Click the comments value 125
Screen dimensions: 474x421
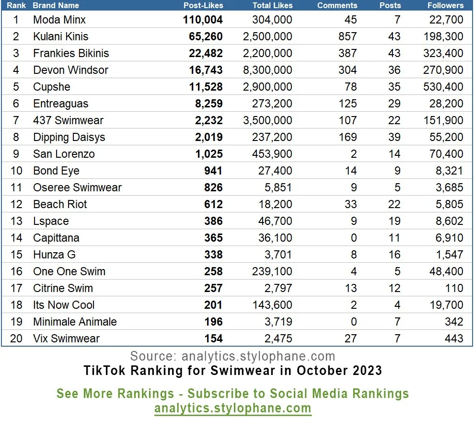pyautogui.click(x=347, y=104)
